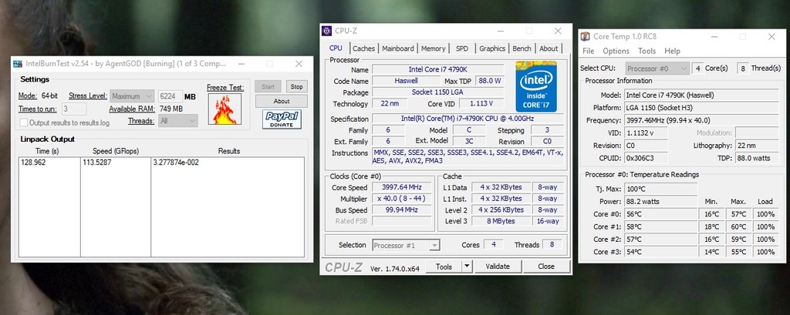The image size is (790, 315).
Task: Click the Haswell code name field
Action: coord(406,81)
